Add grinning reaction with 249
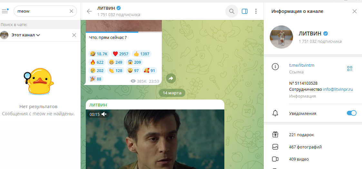The height and width of the screenshot is (169, 362). pyautogui.click(x=115, y=62)
